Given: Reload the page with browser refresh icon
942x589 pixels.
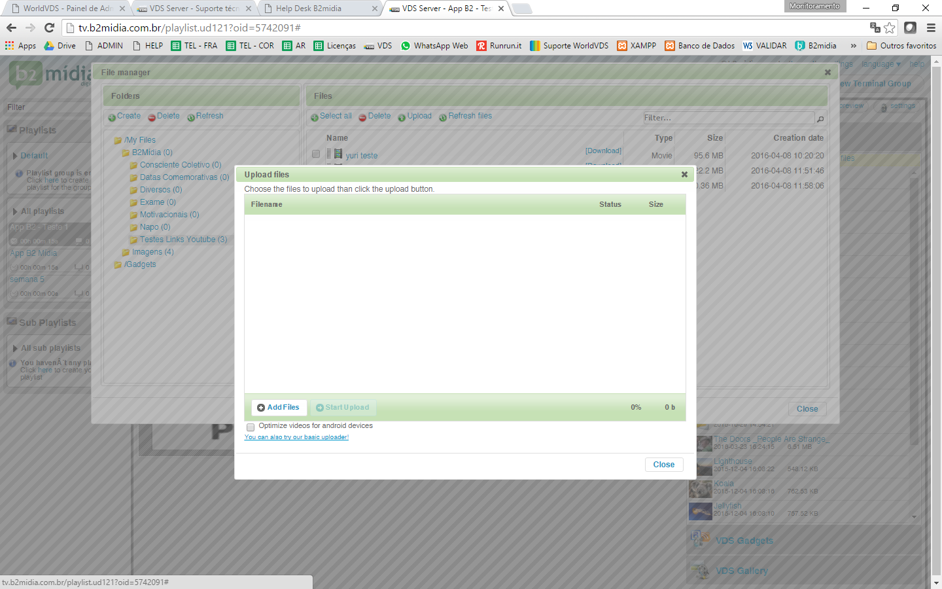Looking at the screenshot, I should pyautogui.click(x=49, y=27).
